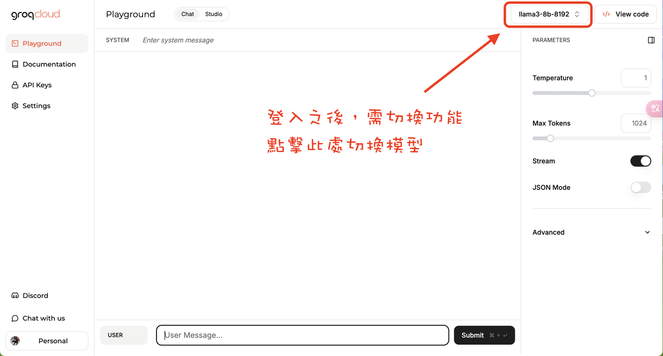Switch to the Chat tab
Screen dimensions: 663x356
pos(188,14)
